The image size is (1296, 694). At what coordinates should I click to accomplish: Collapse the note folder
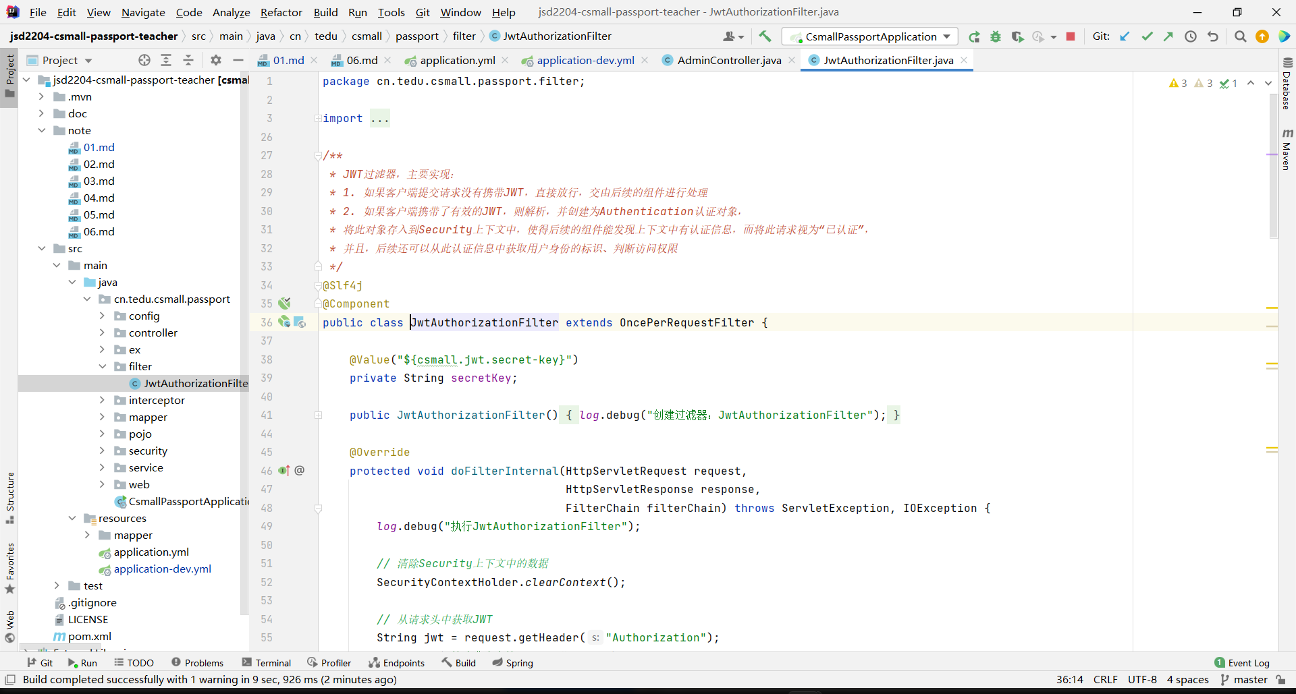click(x=42, y=130)
